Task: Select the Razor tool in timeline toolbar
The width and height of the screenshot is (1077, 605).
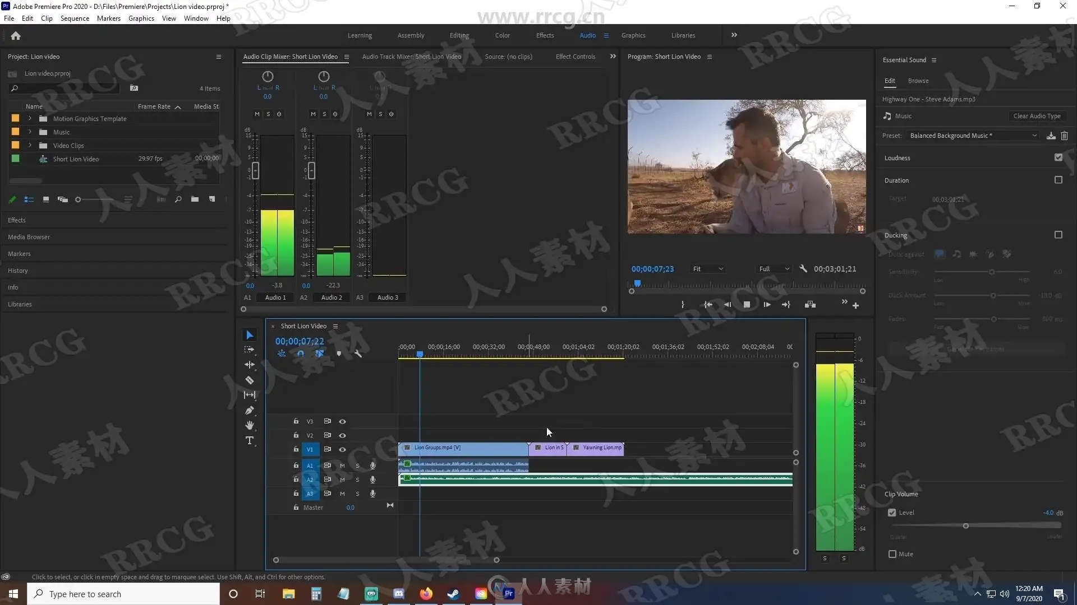Action: [250, 380]
